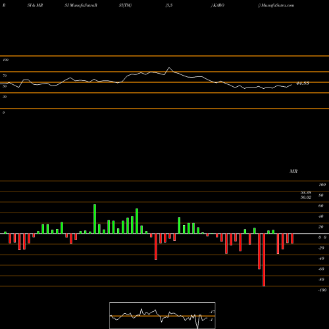329x329 pixels.
Task: Click the "SI & MR" header text
Action: click(35, 5)
